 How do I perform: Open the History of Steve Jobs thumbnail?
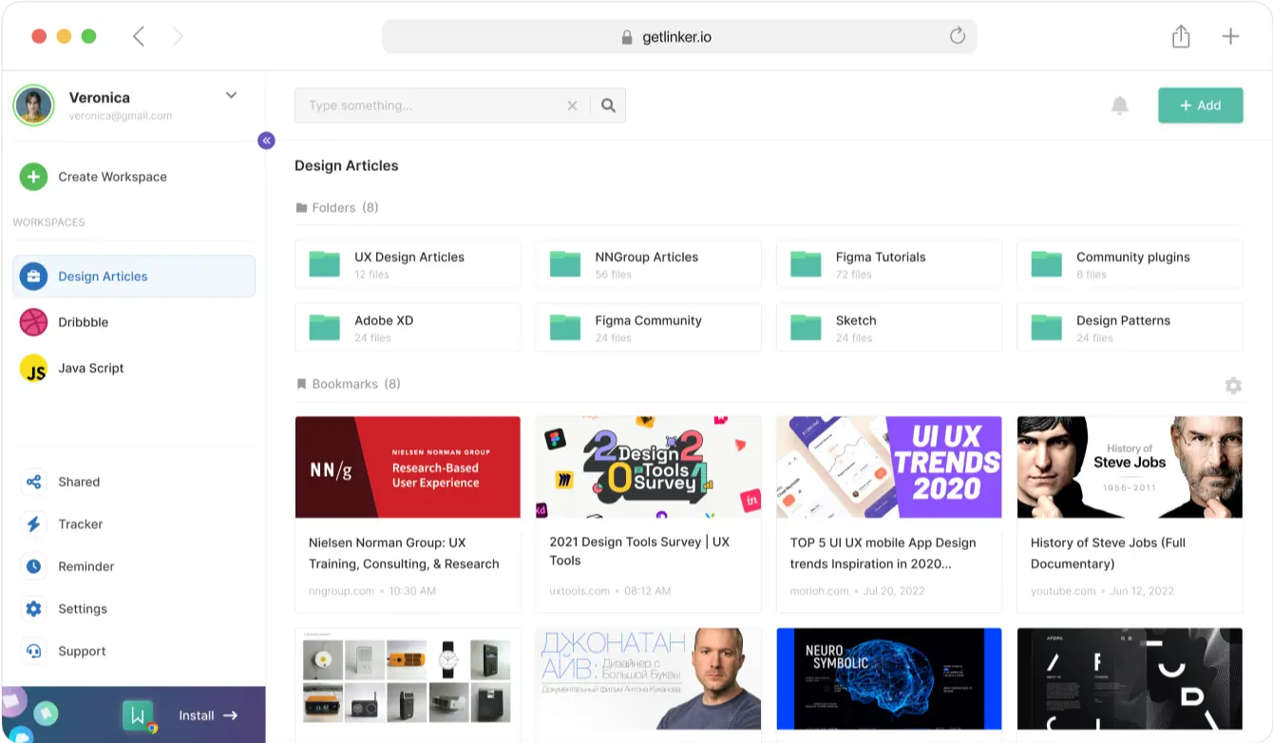pyautogui.click(x=1130, y=467)
